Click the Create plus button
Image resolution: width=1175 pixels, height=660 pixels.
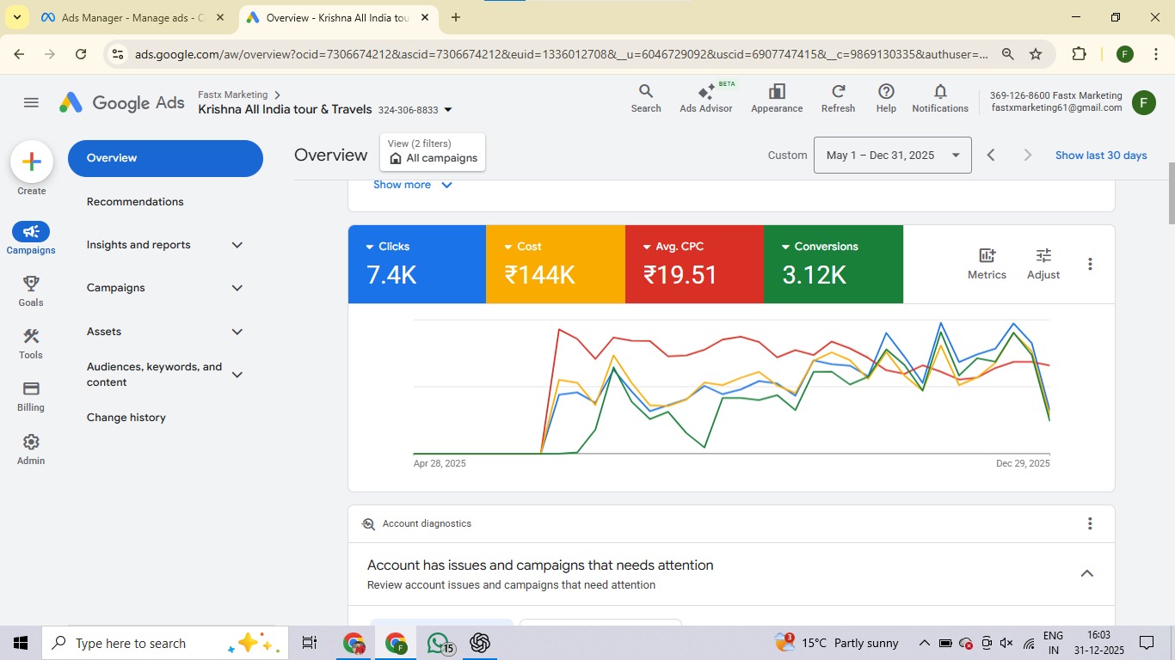[x=32, y=162]
